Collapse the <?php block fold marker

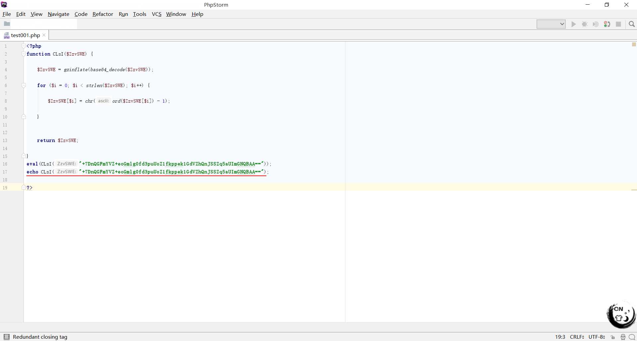24,46
